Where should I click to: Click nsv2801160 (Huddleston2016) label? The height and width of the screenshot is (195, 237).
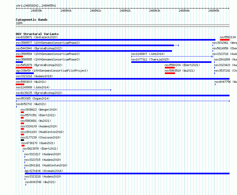tap(42, 132)
